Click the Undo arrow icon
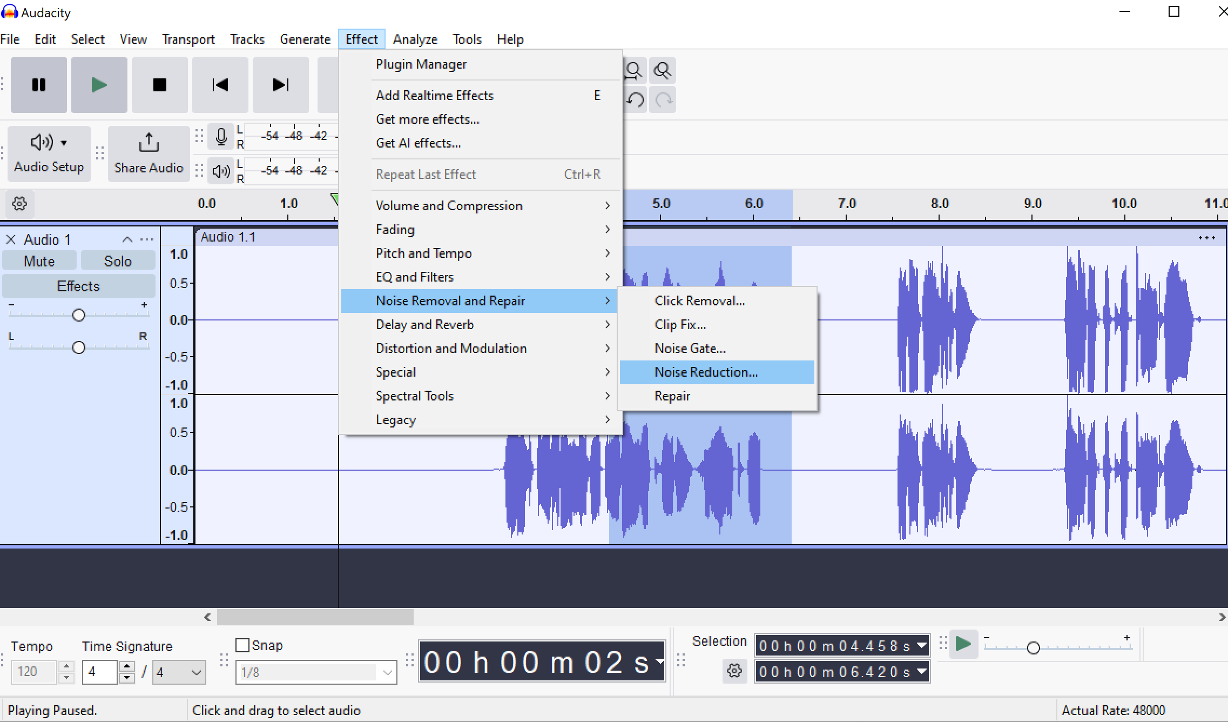The height and width of the screenshot is (722, 1228). pyautogui.click(x=636, y=100)
